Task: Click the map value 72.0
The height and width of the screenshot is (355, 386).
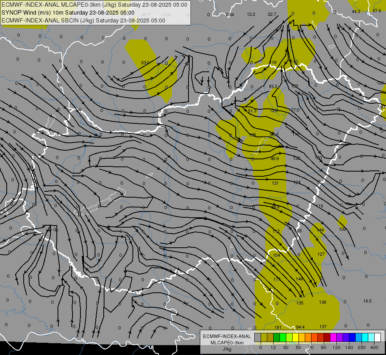Action: (x=274, y=110)
